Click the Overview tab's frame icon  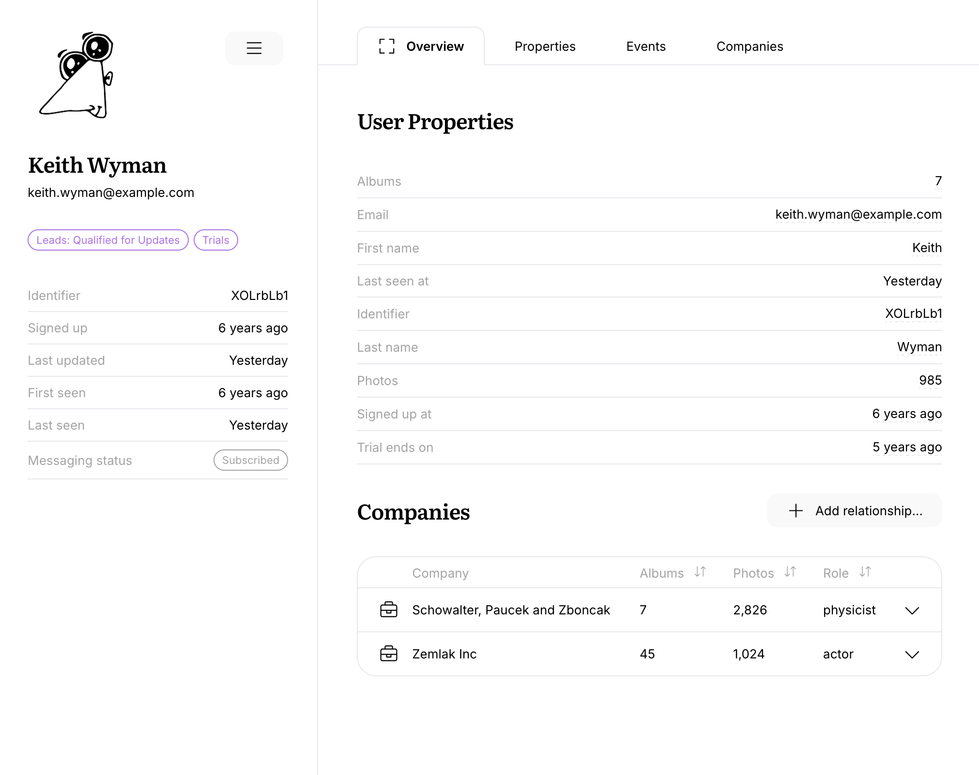click(386, 46)
